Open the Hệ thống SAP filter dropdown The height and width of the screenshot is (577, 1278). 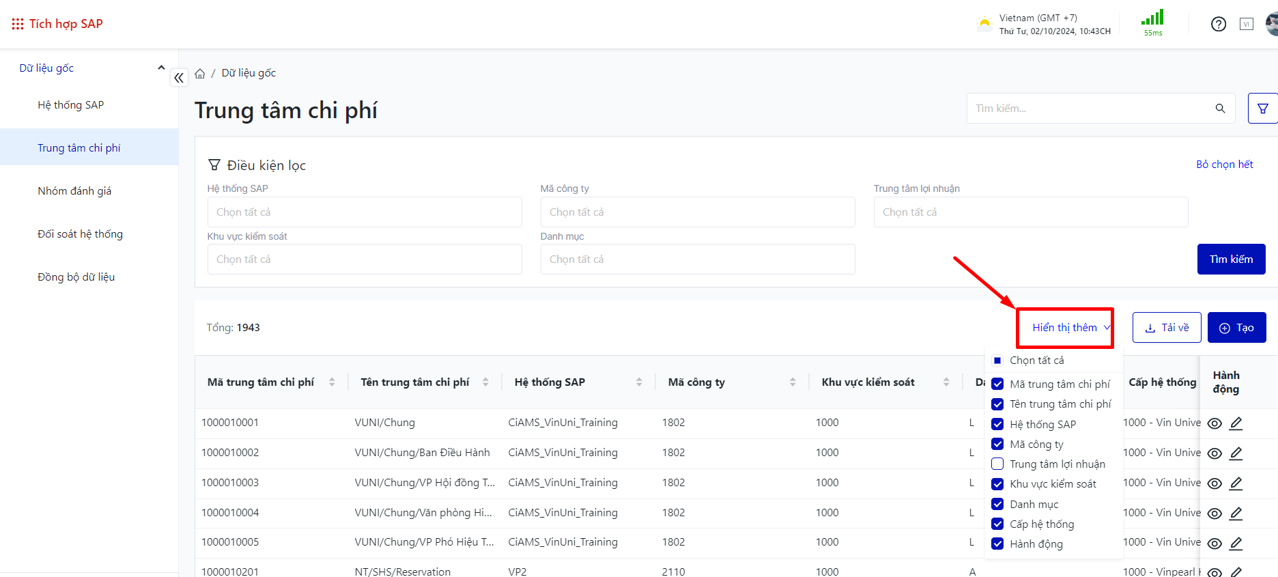coord(364,212)
